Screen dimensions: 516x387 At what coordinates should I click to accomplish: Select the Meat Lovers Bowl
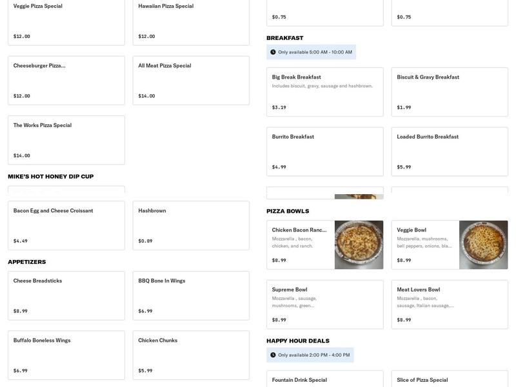click(x=449, y=304)
